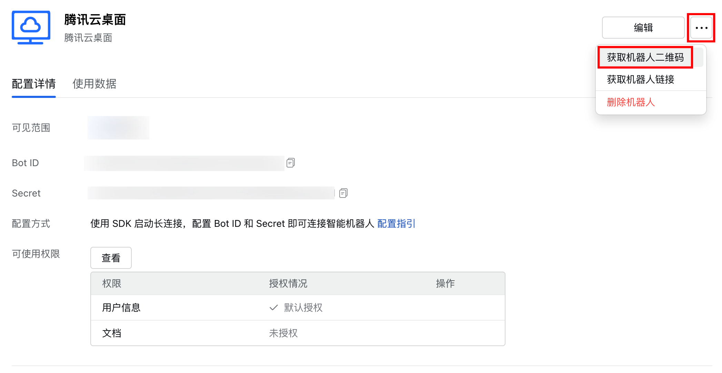The height and width of the screenshot is (373, 722).
Task: Click the blurred Secret field
Action: click(211, 193)
